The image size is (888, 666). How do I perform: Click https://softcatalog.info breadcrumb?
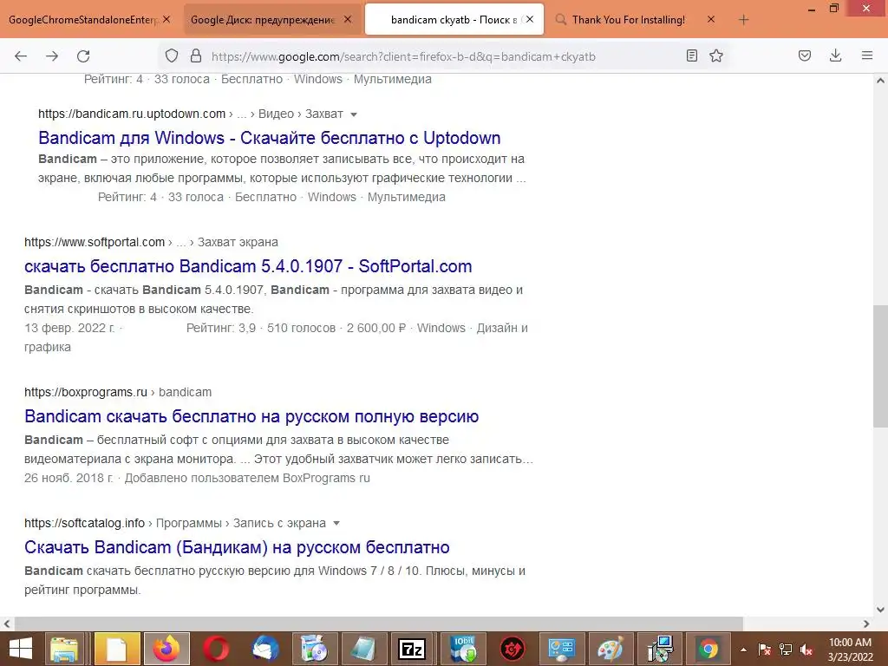click(84, 523)
